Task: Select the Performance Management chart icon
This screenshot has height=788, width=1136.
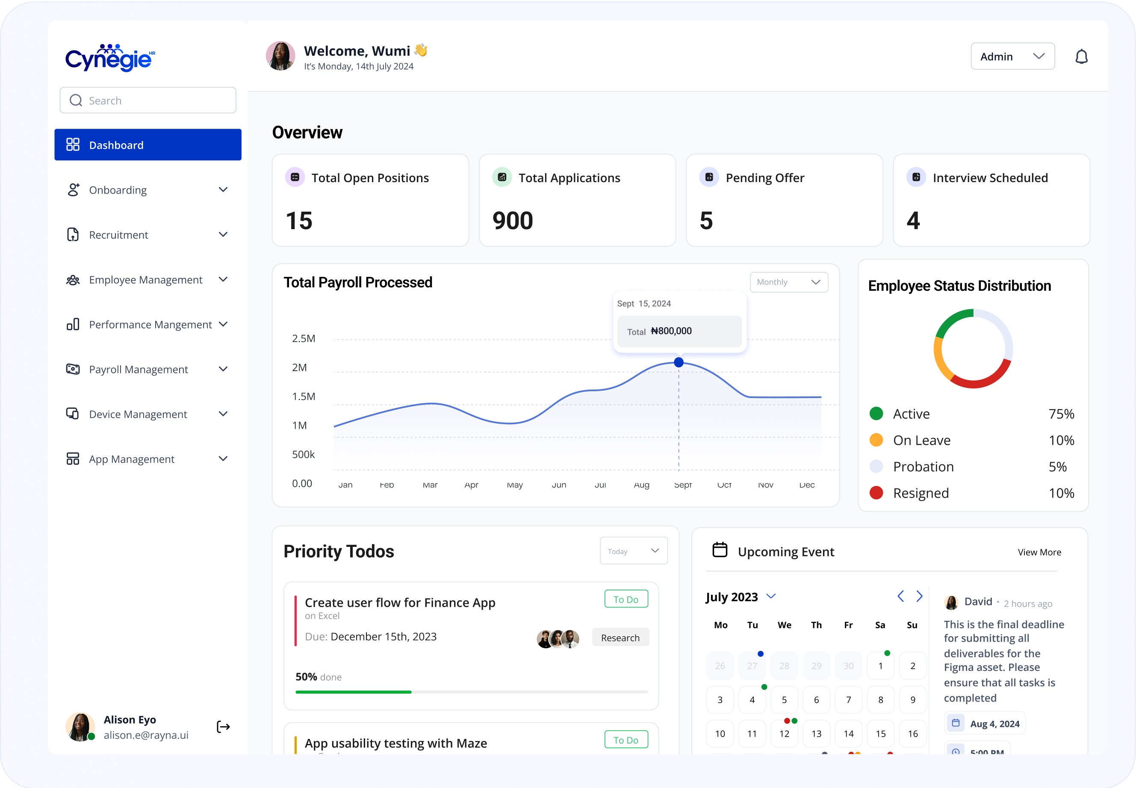Action: pyautogui.click(x=73, y=325)
